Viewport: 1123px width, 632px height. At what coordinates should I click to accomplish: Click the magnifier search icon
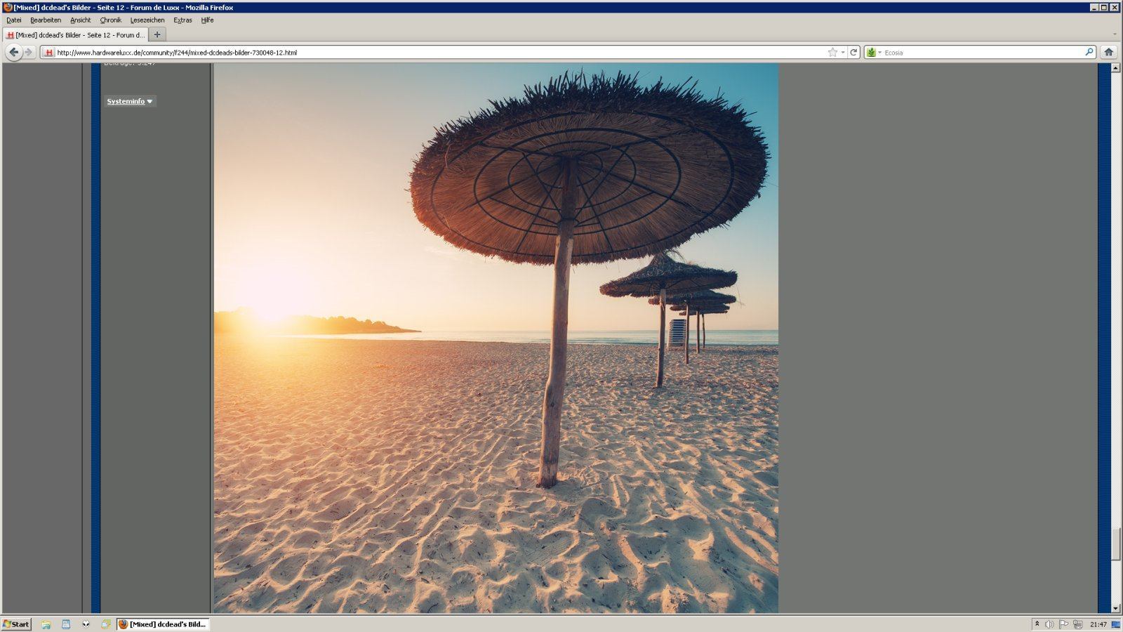click(x=1089, y=52)
